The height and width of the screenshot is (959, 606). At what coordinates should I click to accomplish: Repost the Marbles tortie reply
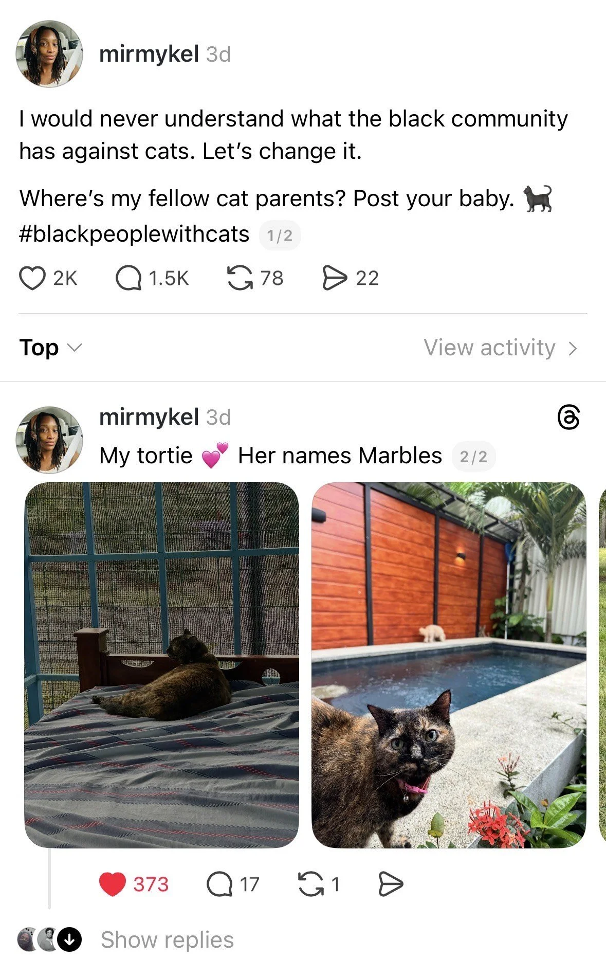(311, 884)
